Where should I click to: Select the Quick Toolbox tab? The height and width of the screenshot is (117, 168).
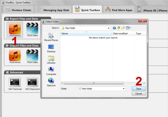click(87, 9)
